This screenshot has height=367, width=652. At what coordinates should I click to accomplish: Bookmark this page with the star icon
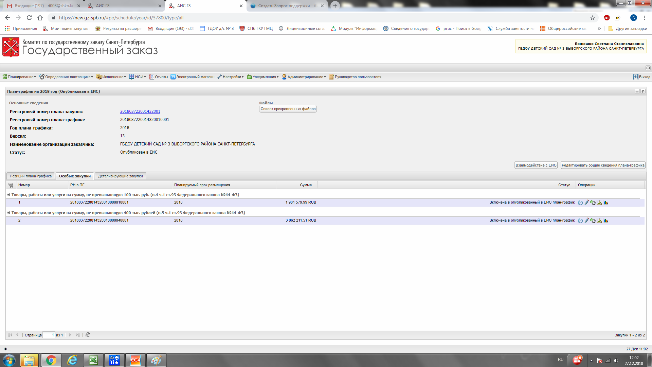point(593,18)
